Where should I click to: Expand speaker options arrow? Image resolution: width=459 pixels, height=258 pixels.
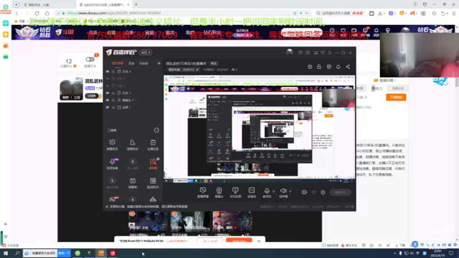[x=290, y=191]
